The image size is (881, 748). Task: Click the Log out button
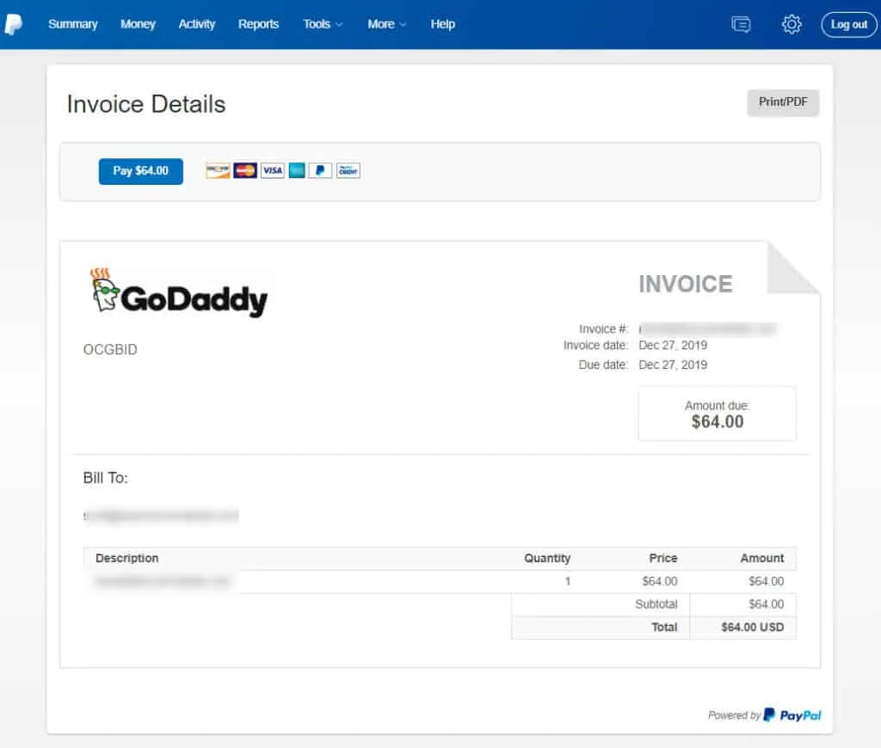pos(848,24)
